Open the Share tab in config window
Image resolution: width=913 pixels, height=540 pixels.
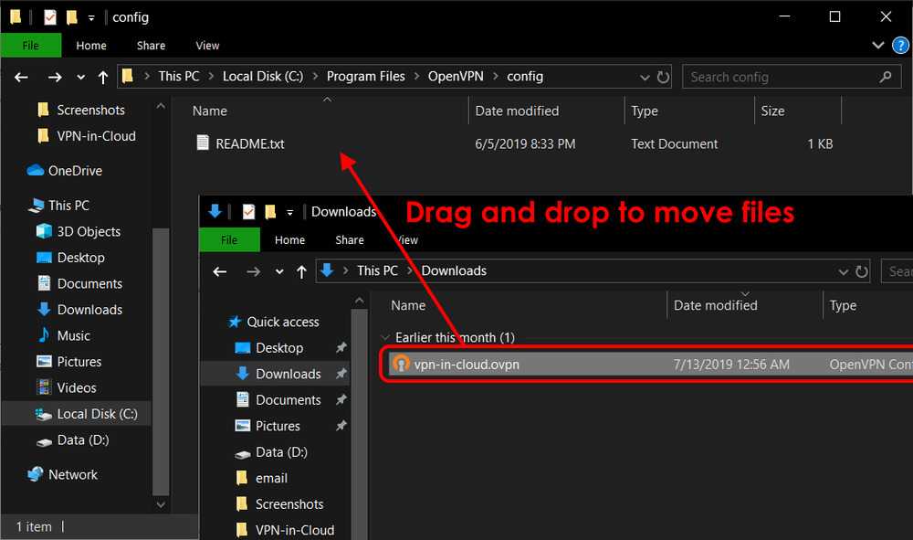(x=151, y=46)
